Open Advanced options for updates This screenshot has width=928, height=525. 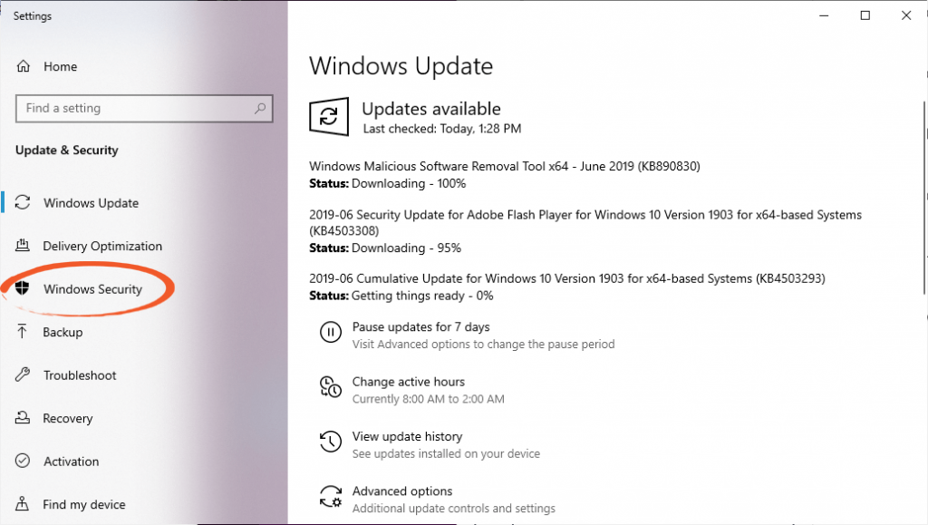(404, 491)
